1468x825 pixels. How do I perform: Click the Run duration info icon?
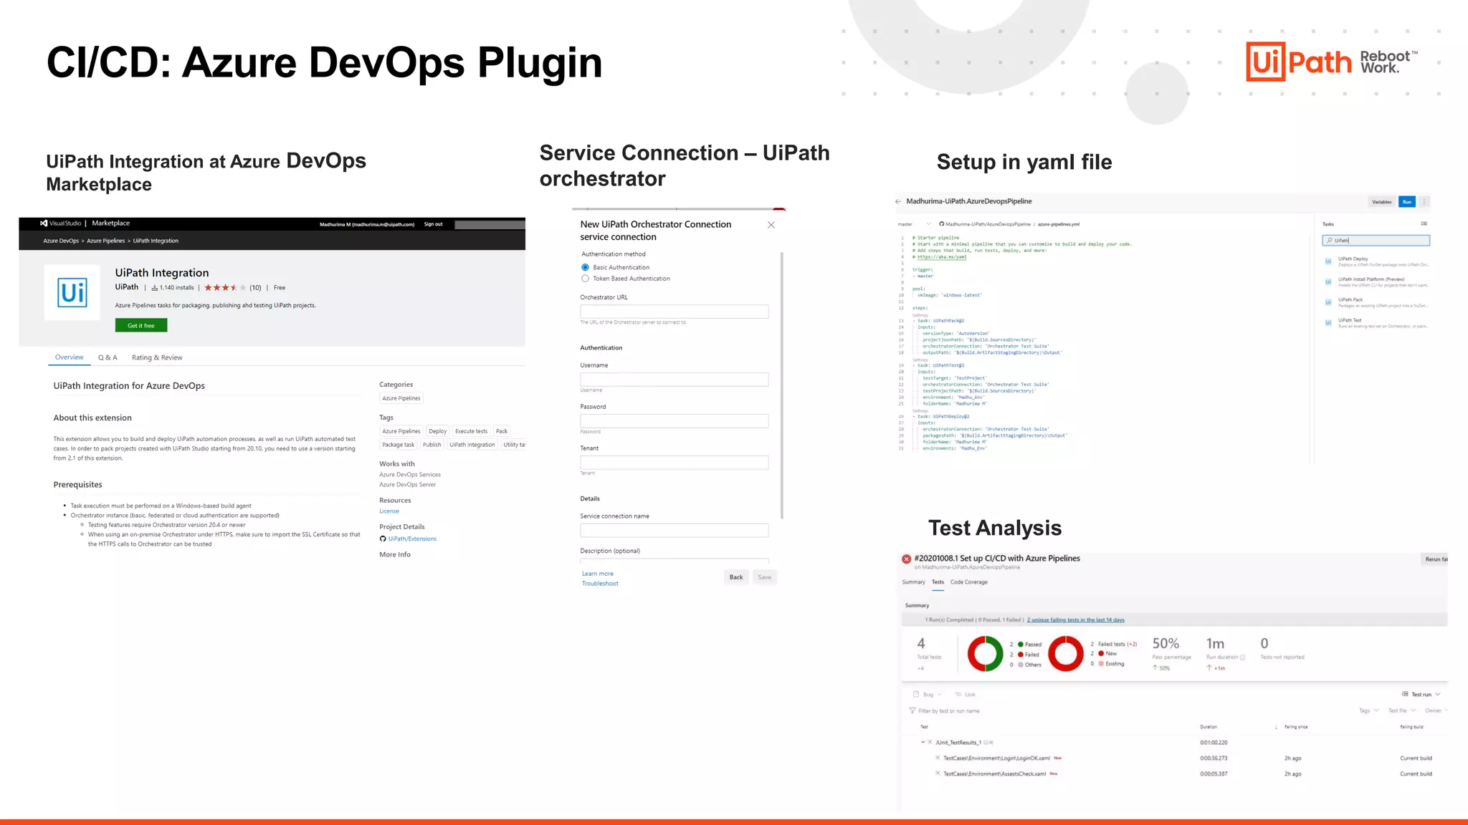[x=1243, y=657]
